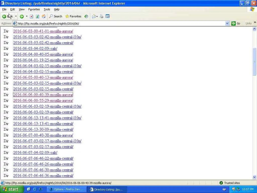This screenshot has width=257, height=193.
Task: Open 2016-06-03-03-02-42-mozilla-central-l10n link
Action: coord(47,37)
